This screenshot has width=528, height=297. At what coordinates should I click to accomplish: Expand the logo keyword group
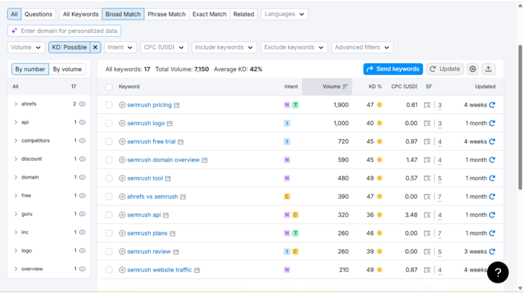pyautogui.click(x=16, y=251)
